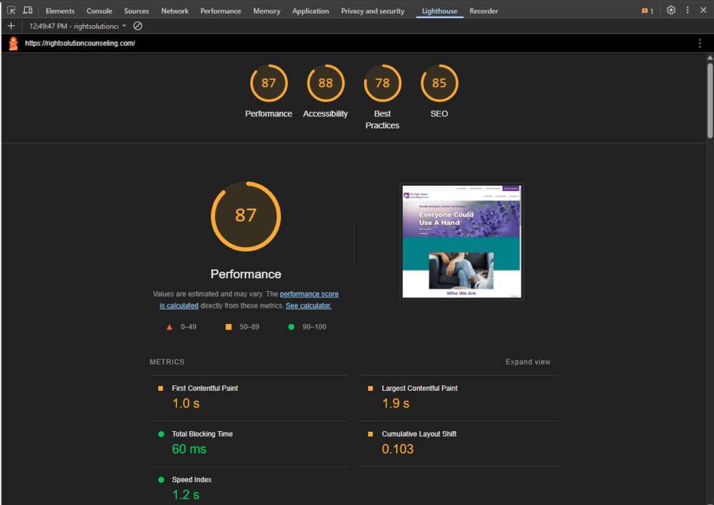
Task: Click the issues counter badge
Action: [648, 11]
